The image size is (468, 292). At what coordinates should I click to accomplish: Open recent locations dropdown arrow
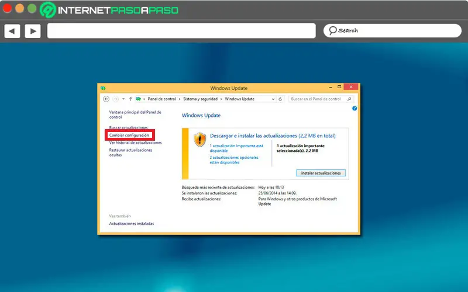tap(123, 99)
